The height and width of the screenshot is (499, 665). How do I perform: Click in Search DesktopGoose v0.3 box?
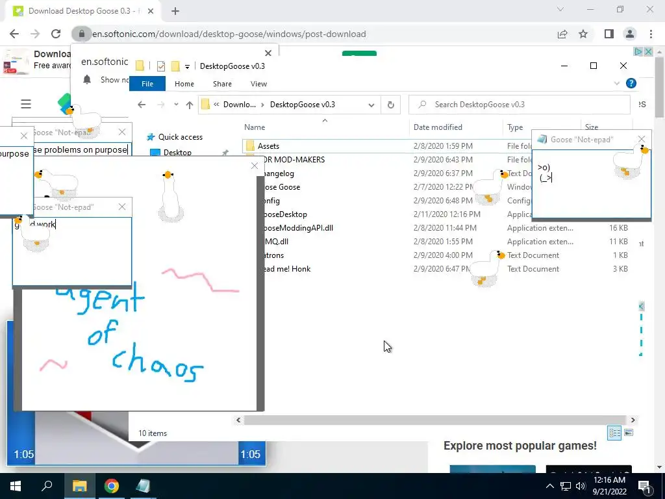pos(519,105)
